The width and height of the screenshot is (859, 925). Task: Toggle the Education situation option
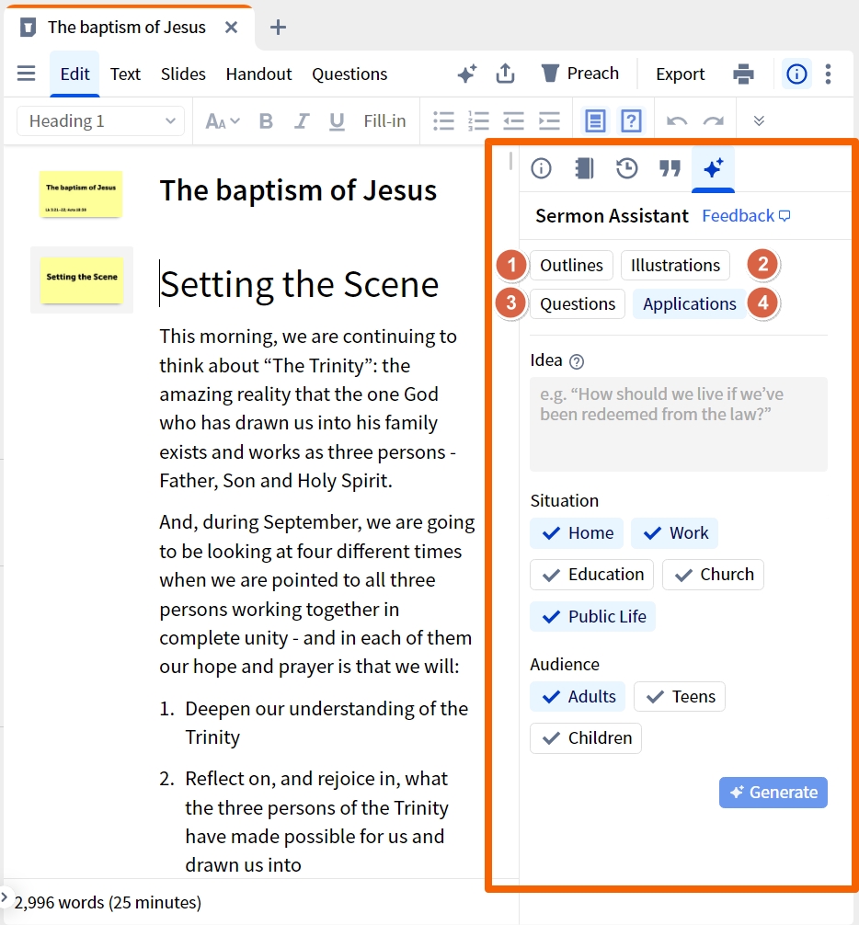tap(591, 575)
